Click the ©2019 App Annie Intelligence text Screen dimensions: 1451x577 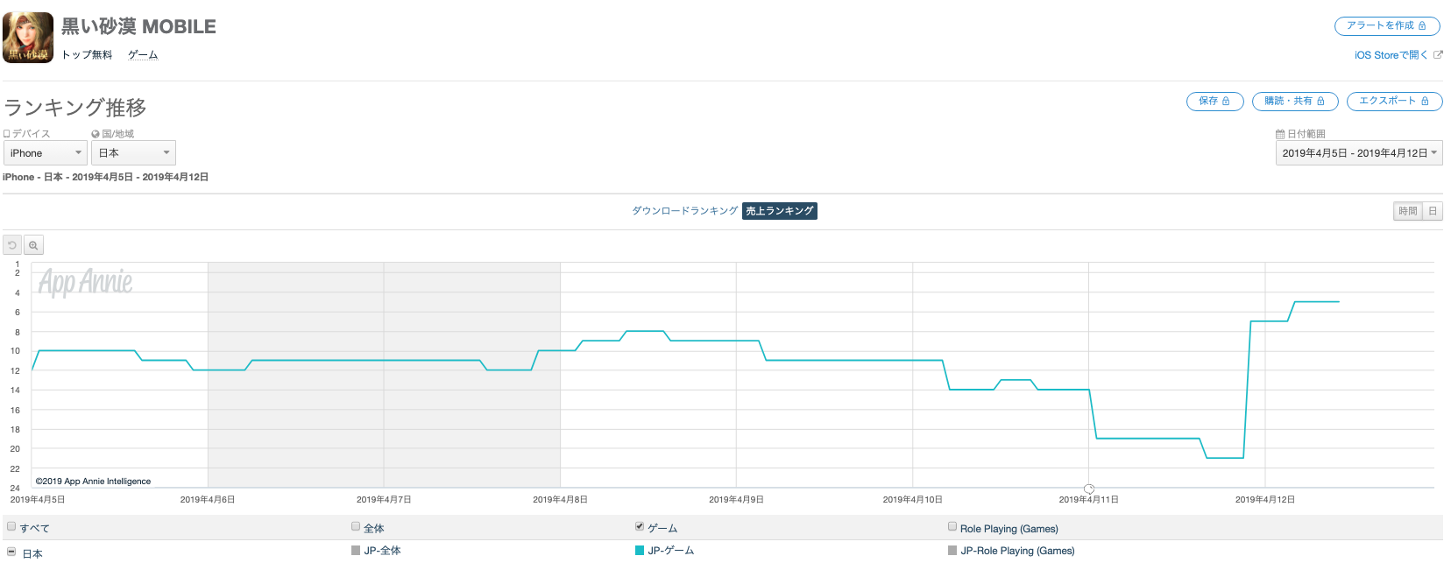point(93,482)
